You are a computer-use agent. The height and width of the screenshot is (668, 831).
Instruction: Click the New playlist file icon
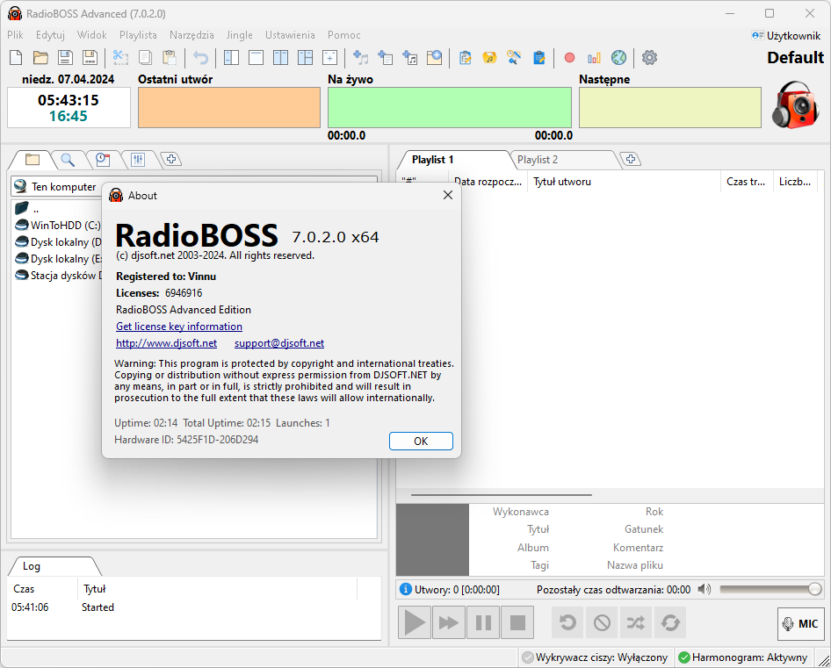pyautogui.click(x=16, y=57)
